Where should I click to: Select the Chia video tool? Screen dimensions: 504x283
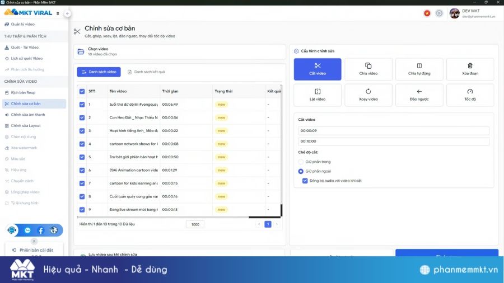(x=368, y=69)
